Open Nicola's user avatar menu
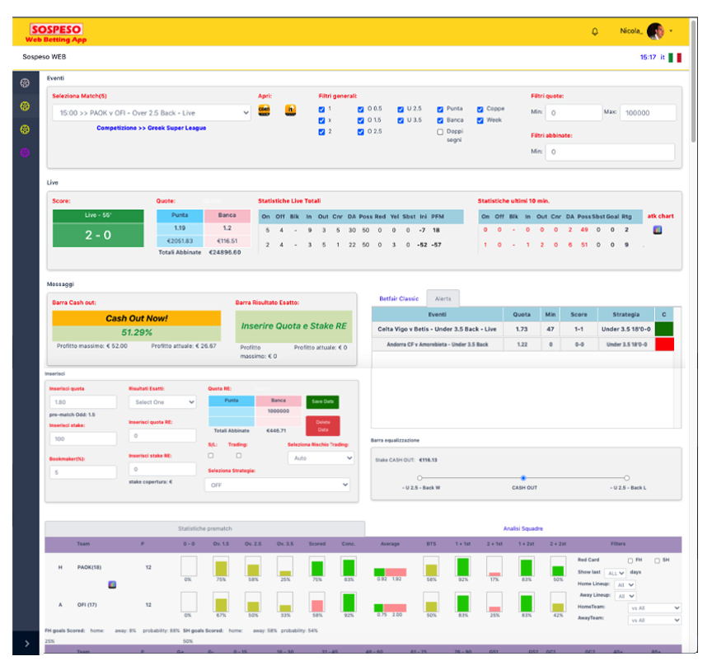Viewport: 712px width, 661px height. pos(655,31)
